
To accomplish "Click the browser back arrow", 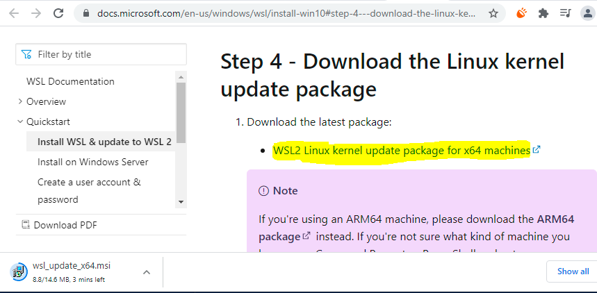I will (x=14, y=14).
